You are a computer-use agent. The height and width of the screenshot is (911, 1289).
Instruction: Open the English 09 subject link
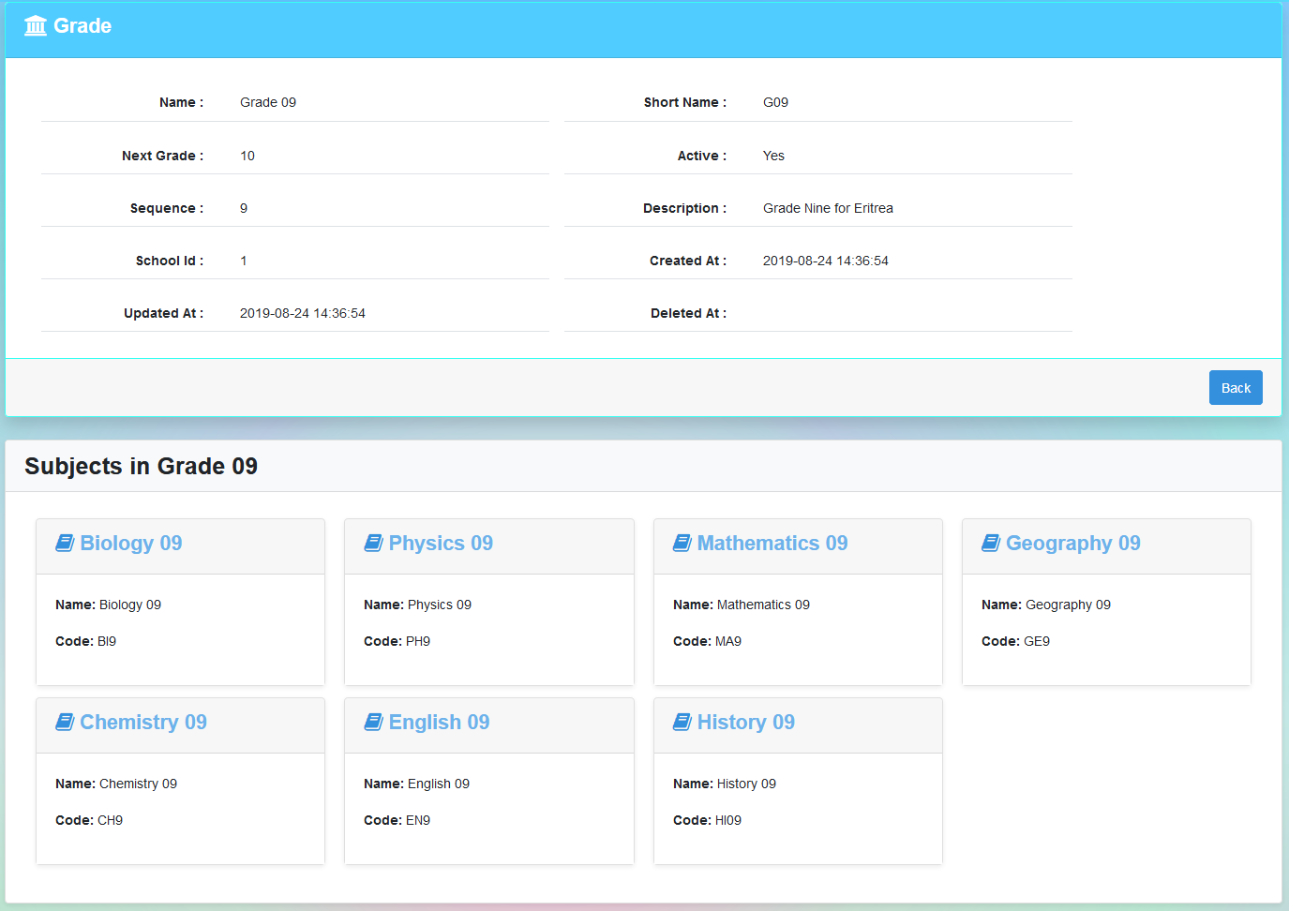[439, 723]
